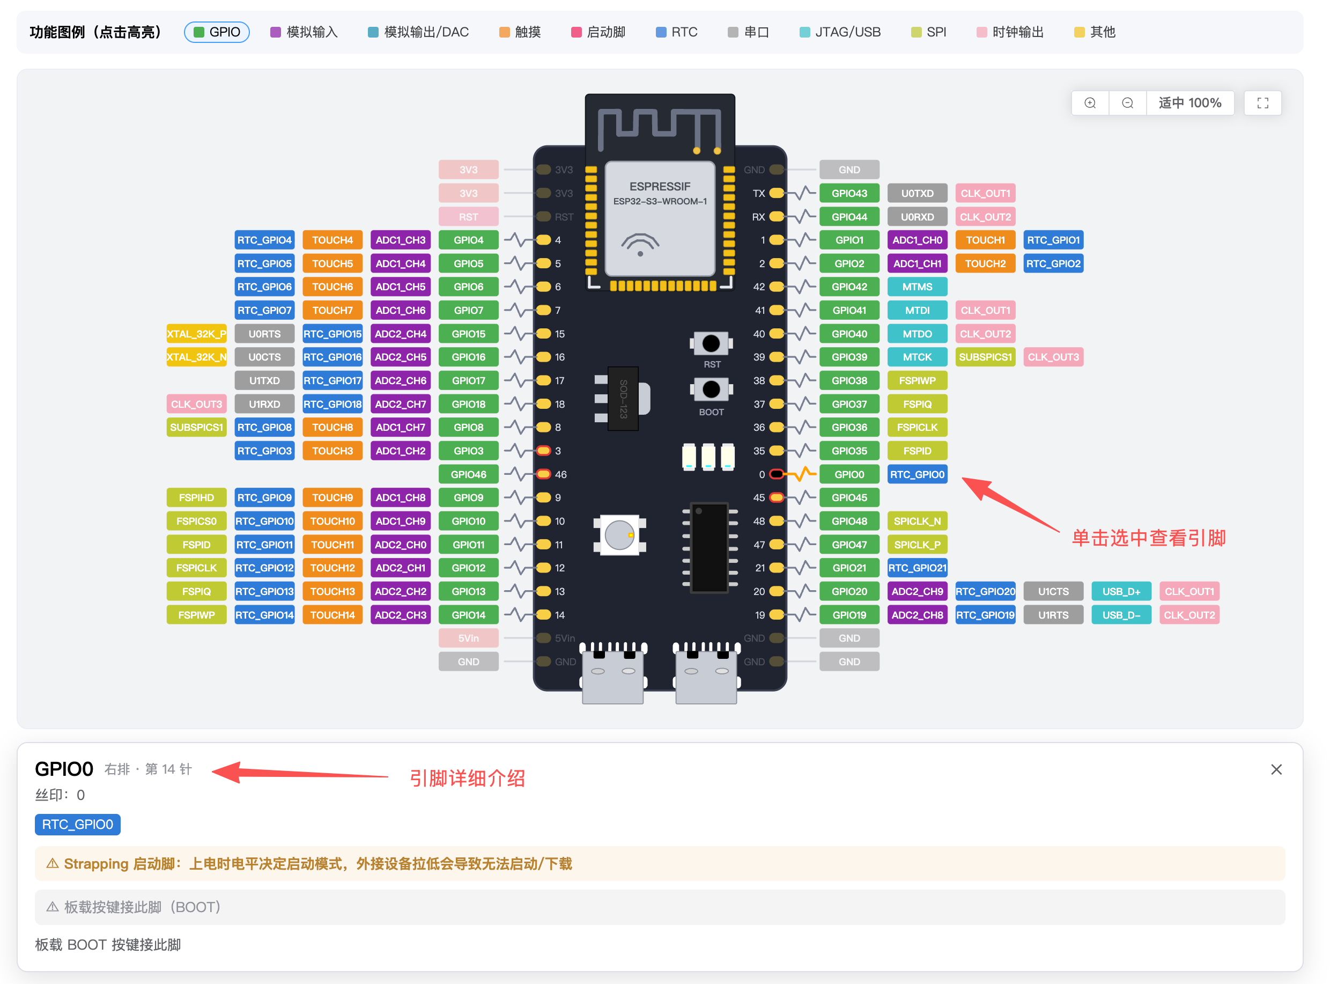Select the USB_D+ function label

pyautogui.click(x=1121, y=591)
